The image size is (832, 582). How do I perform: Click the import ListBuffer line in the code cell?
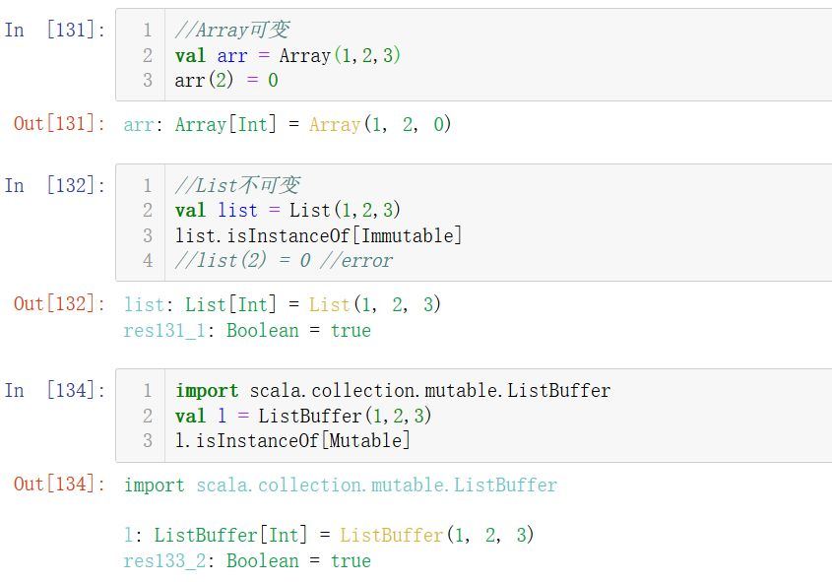coord(392,391)
